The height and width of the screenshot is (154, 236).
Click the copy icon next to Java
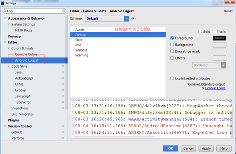coord(63,72)
